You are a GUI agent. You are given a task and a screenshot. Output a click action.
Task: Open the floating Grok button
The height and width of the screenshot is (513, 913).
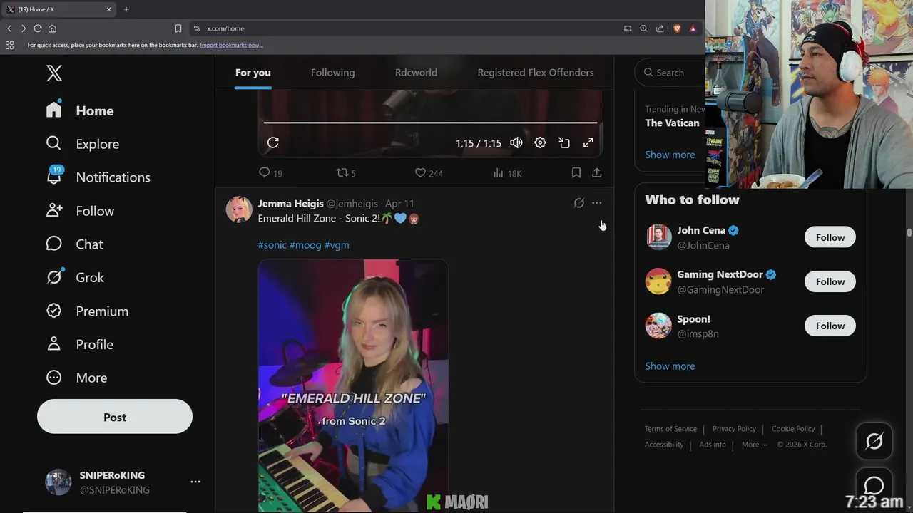pyautogui.click(x=874, y=442)
